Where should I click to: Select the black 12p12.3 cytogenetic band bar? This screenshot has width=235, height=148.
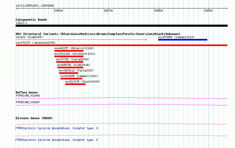click(x=121, y=26)
